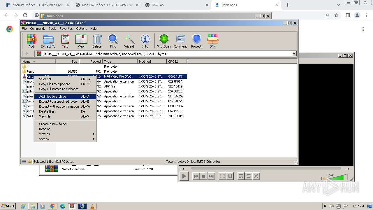Sort by the Name column header
Image resolution: width=373 pixels, height=210 pixels.
point(38,62)
